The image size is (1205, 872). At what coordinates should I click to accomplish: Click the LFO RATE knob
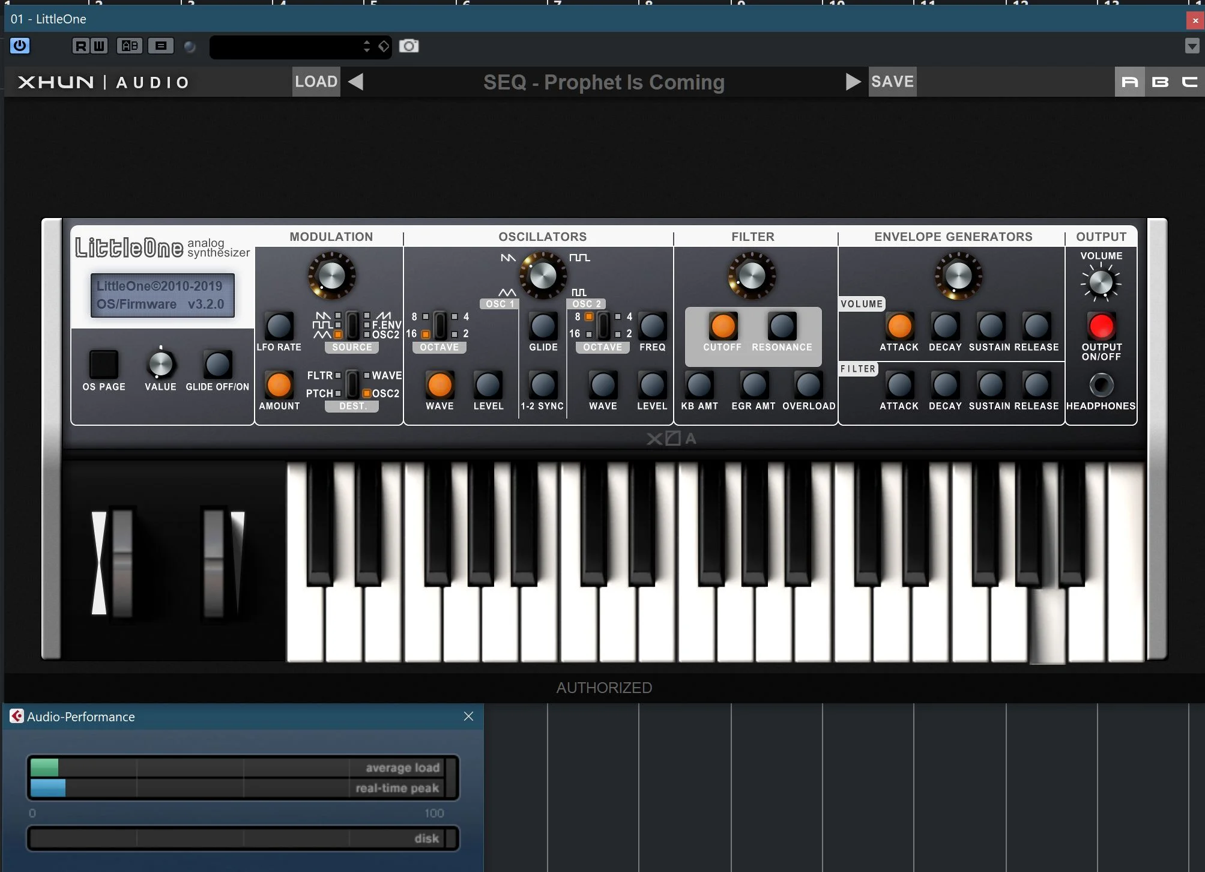(279, 326)
